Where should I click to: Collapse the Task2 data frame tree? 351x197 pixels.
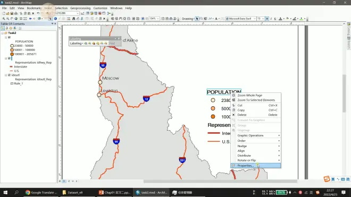pos(3,33)
